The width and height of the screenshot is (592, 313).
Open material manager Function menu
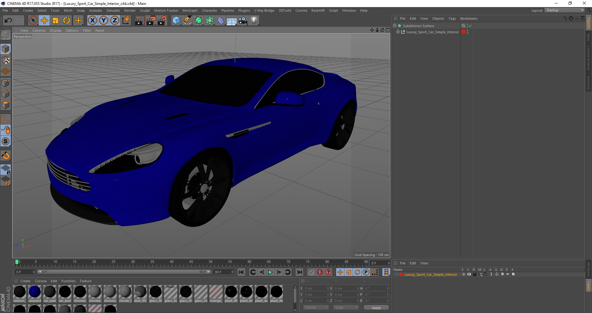coord(68,281)
